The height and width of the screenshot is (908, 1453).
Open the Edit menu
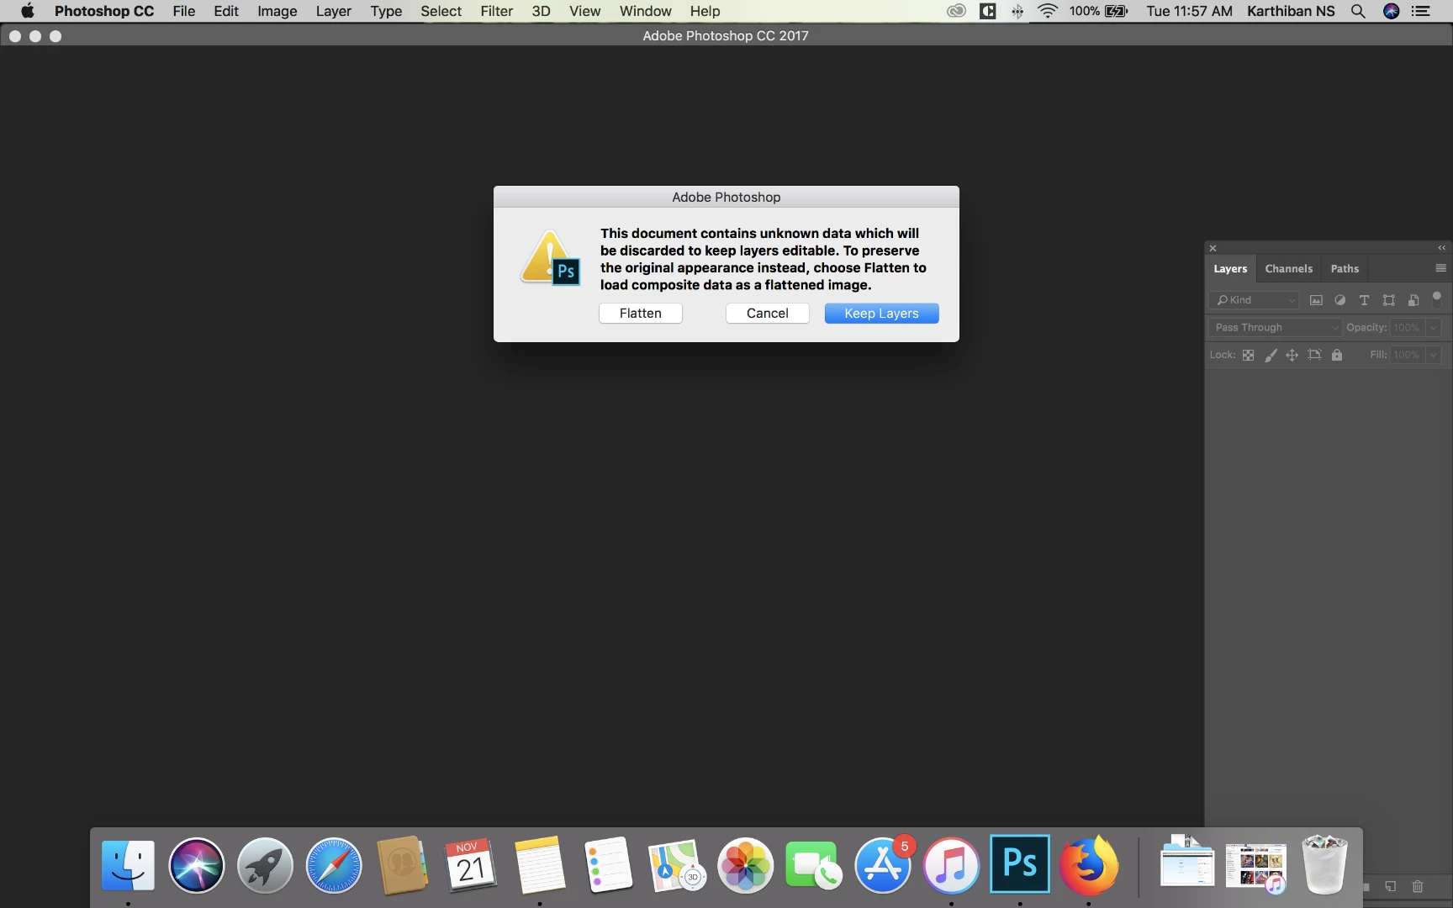tap(226, 11)
